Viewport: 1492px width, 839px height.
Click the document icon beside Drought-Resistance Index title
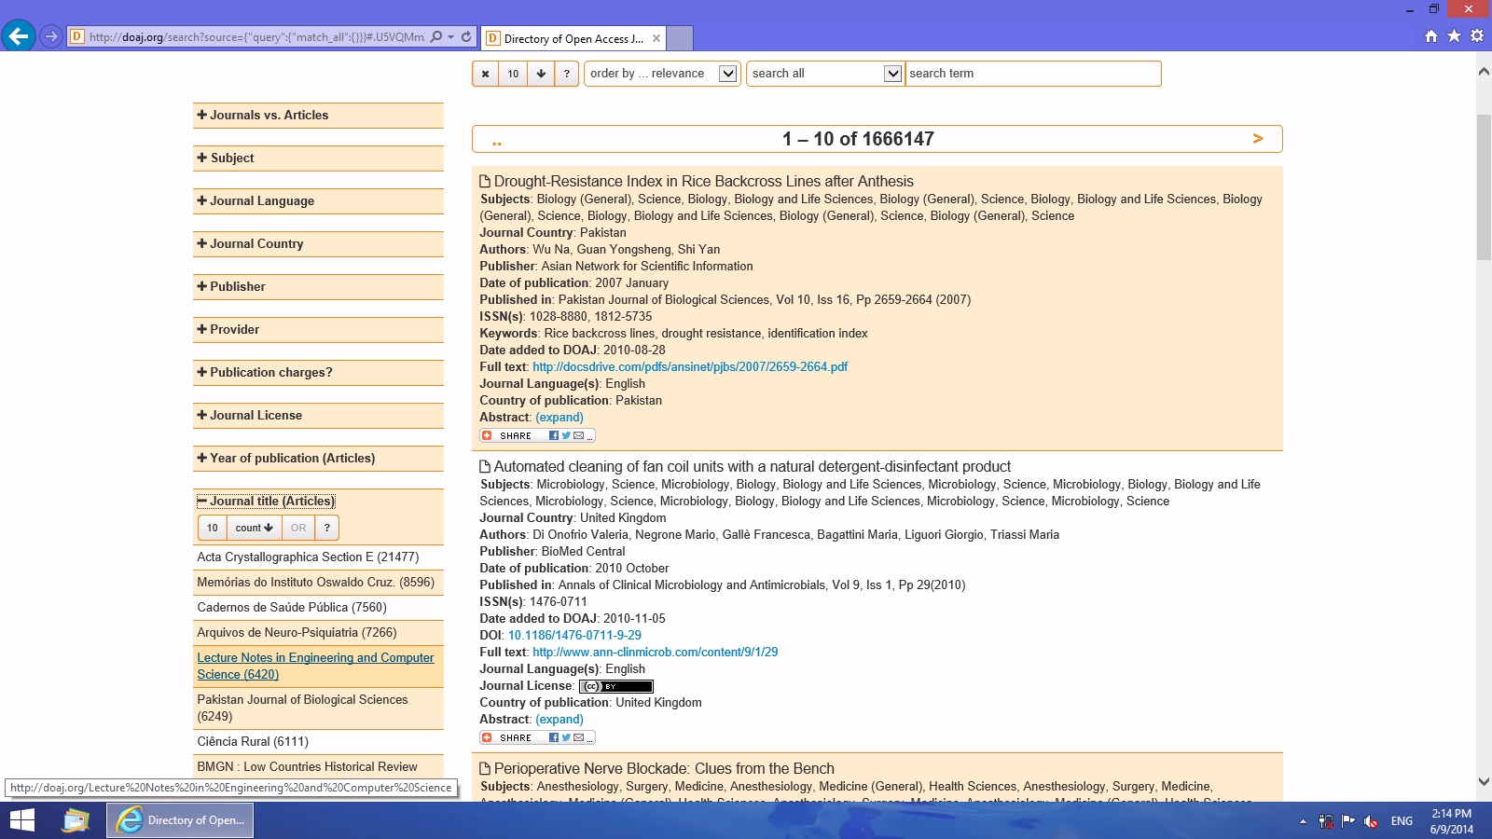485,182
